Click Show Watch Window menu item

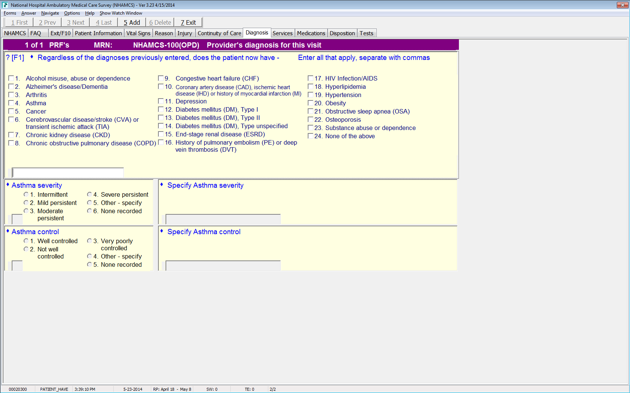pos(121,13)
